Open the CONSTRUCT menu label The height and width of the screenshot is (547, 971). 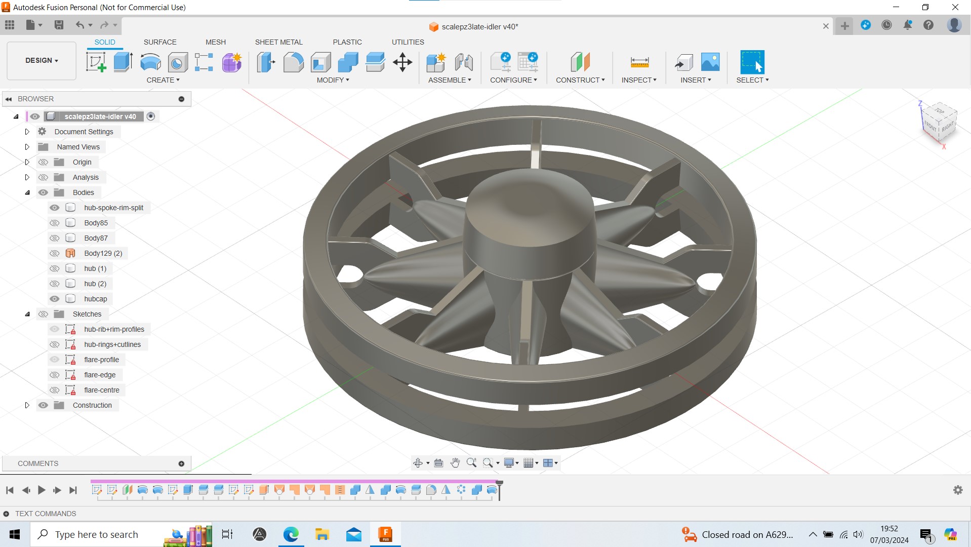[580, 80]
